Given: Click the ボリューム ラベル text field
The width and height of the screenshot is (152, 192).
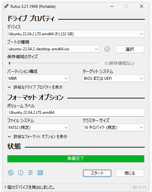Looking at the screenshot, I should 76,113.
